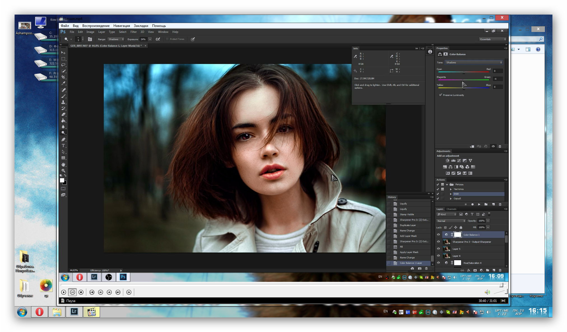
Task: Open the Tone dropdown showing Shadows
Action: click(x=473, y=63)
